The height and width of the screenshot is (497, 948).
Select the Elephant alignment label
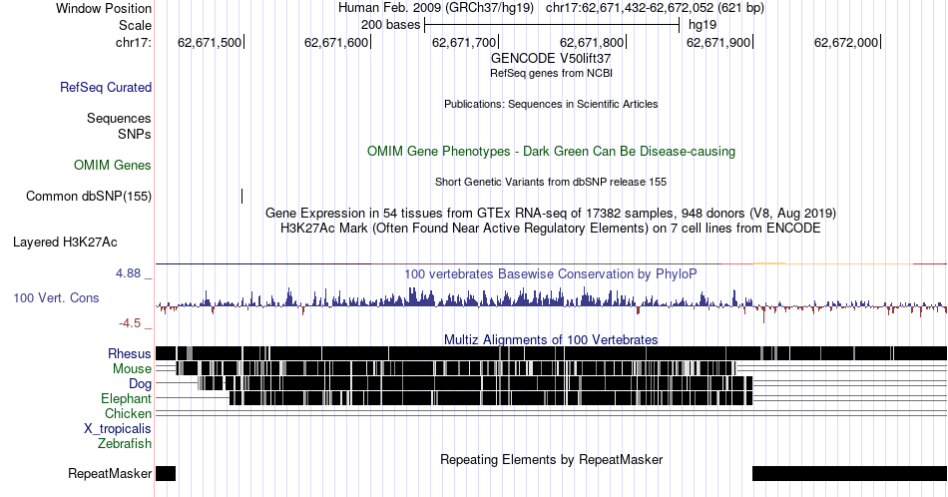pyautogui.click(x=127, y=398)
